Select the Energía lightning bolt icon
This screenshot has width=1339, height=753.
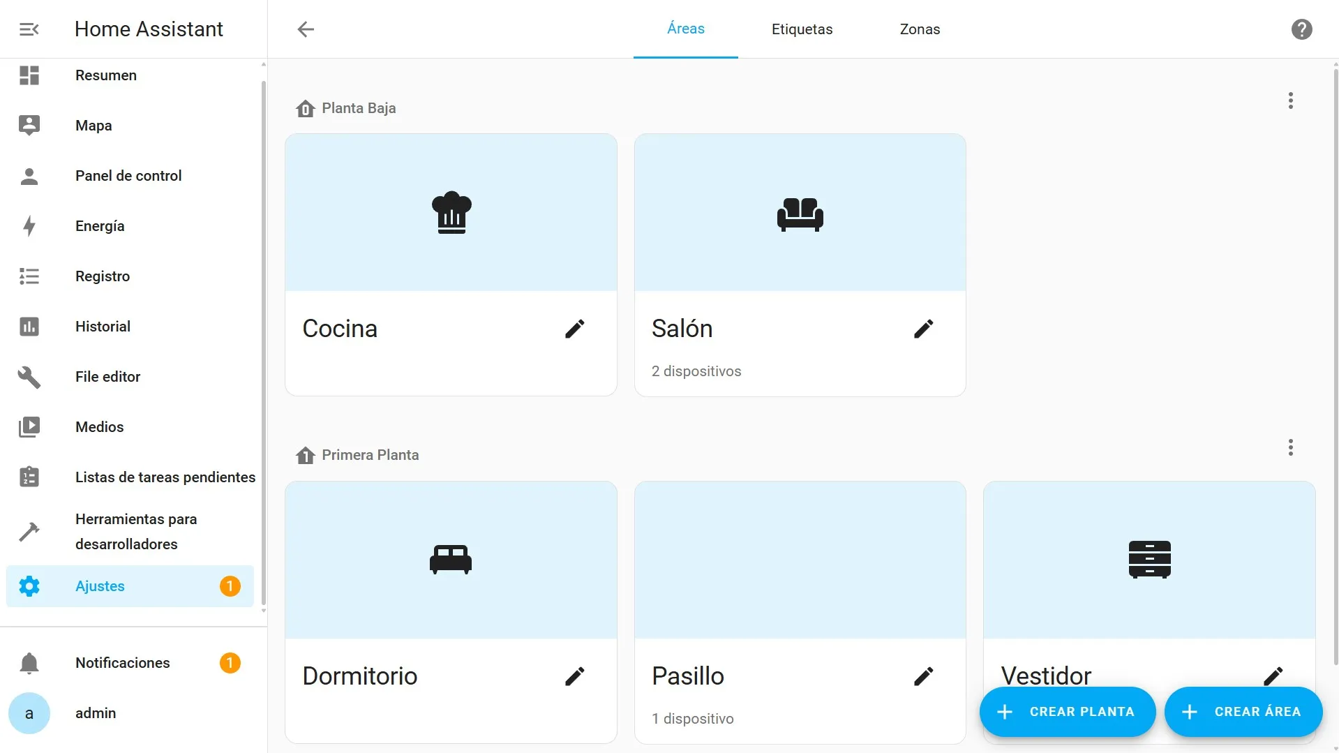click(x=29, y=226)
